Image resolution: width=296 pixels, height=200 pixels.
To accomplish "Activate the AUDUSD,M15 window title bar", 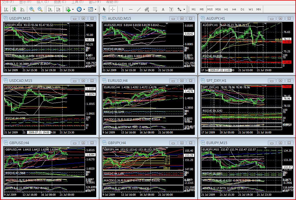I will (x=148, y=18).
